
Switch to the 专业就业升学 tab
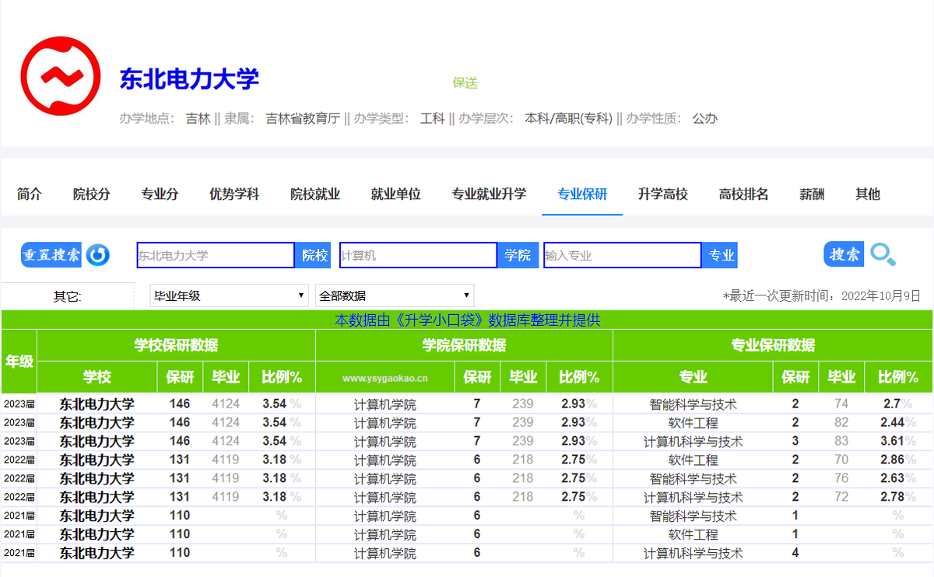click(x=490, y=194)
